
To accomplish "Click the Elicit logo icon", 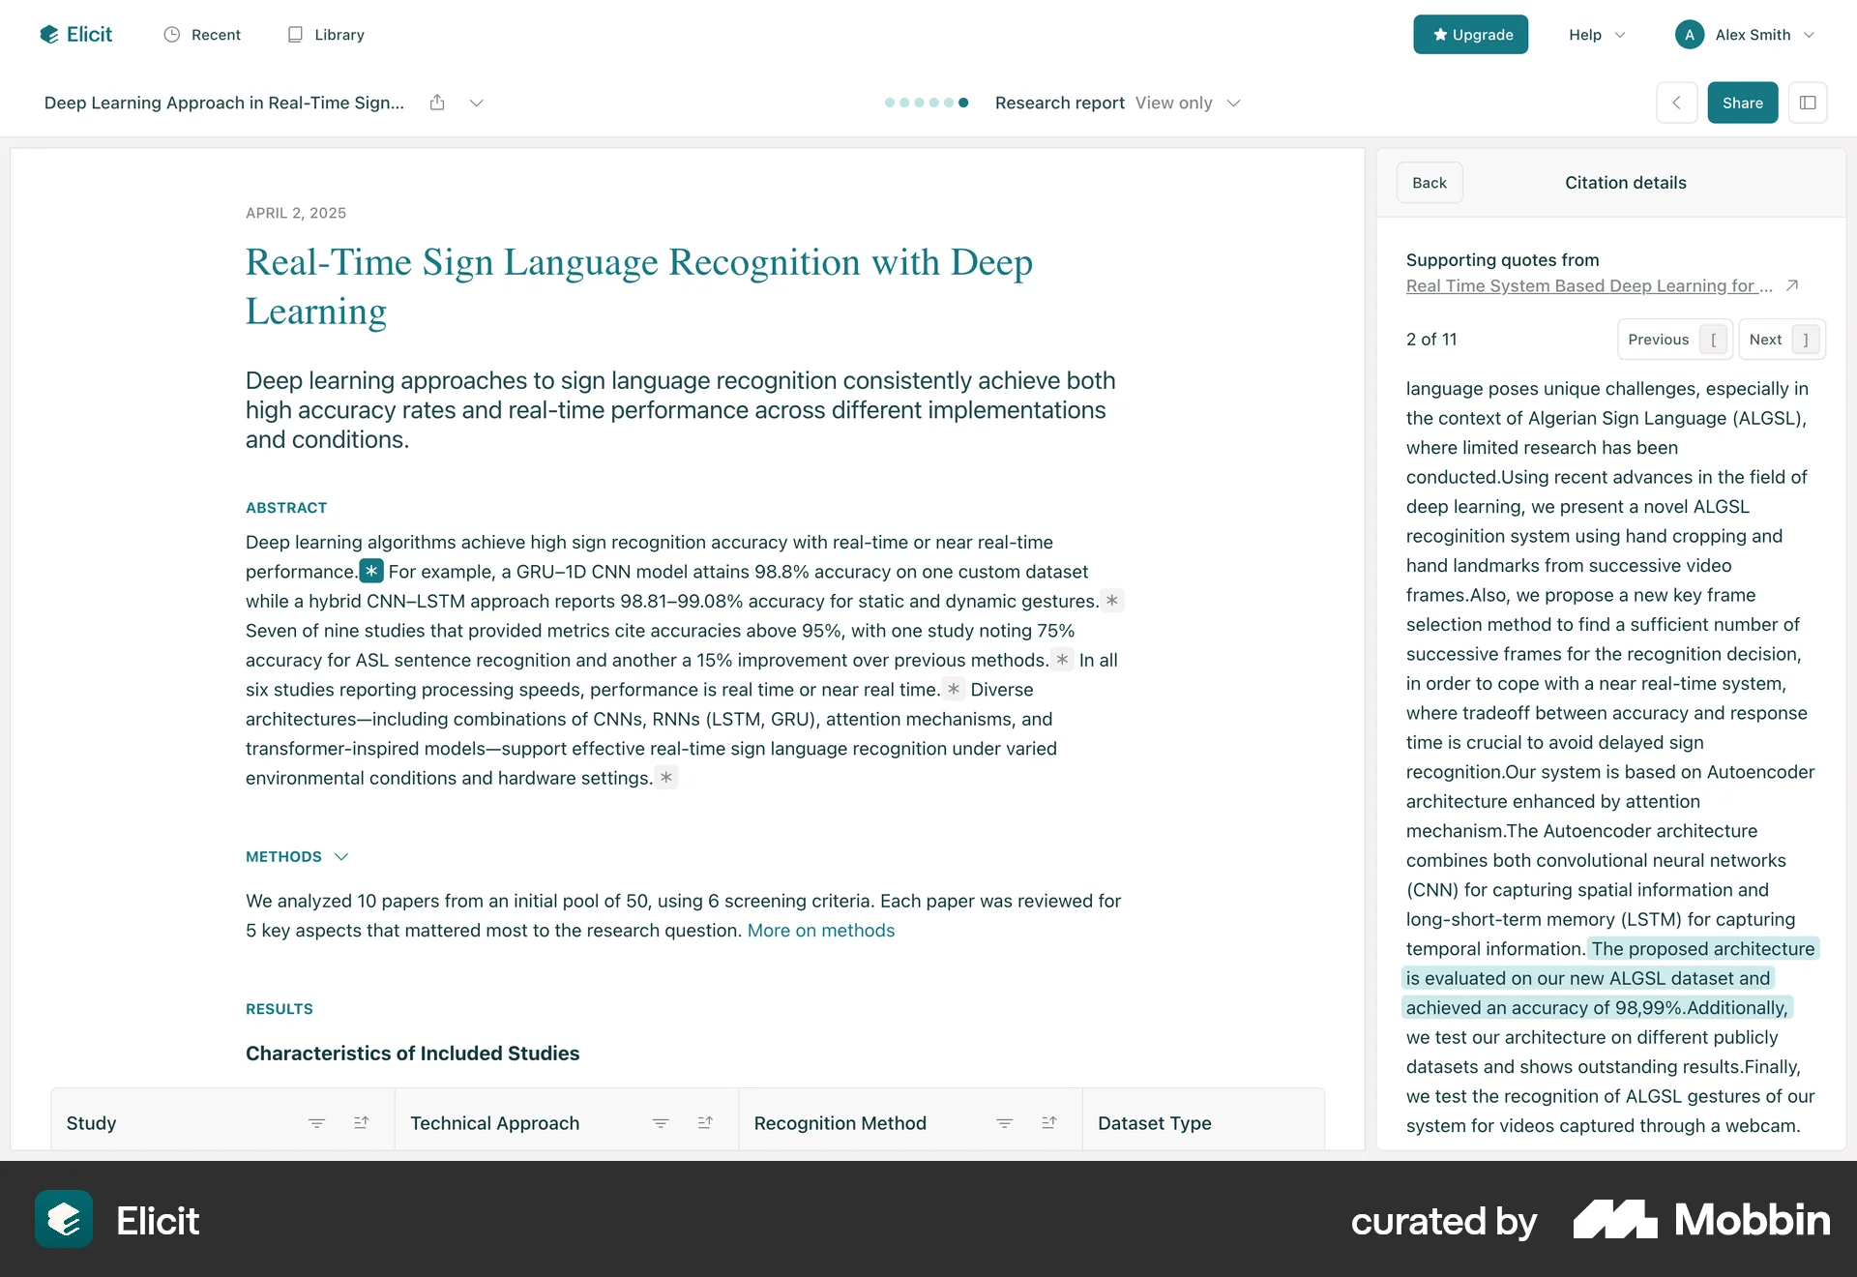I will pos(49,35).
